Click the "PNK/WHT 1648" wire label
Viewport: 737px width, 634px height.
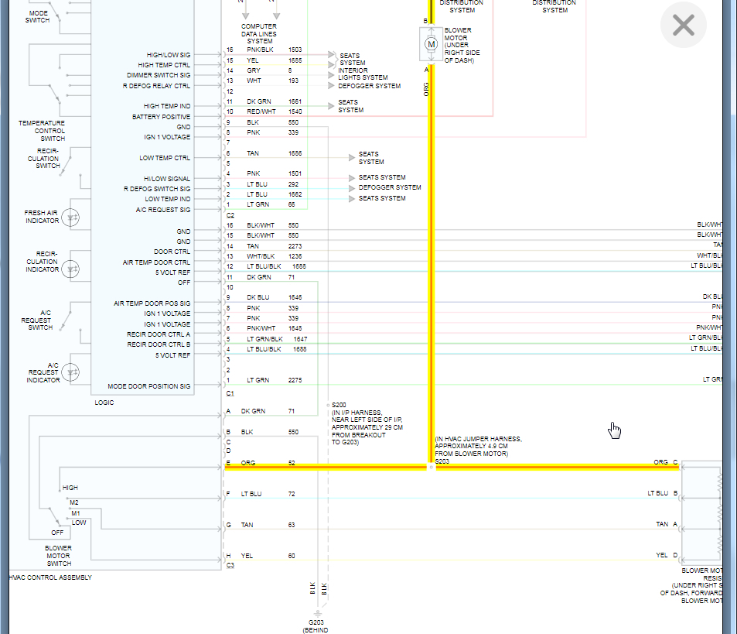pos(274,328)
